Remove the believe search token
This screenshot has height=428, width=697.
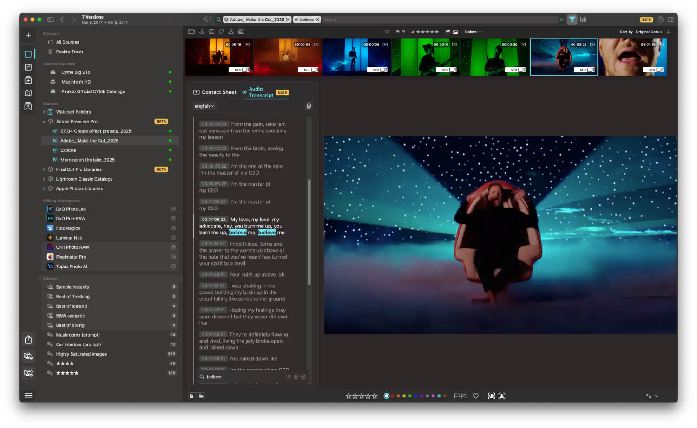click(317, 19)
